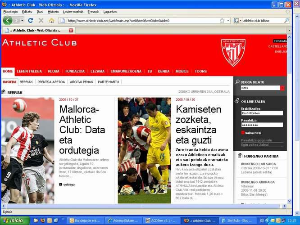Open the back/forward history dropdown

[23, 20]
